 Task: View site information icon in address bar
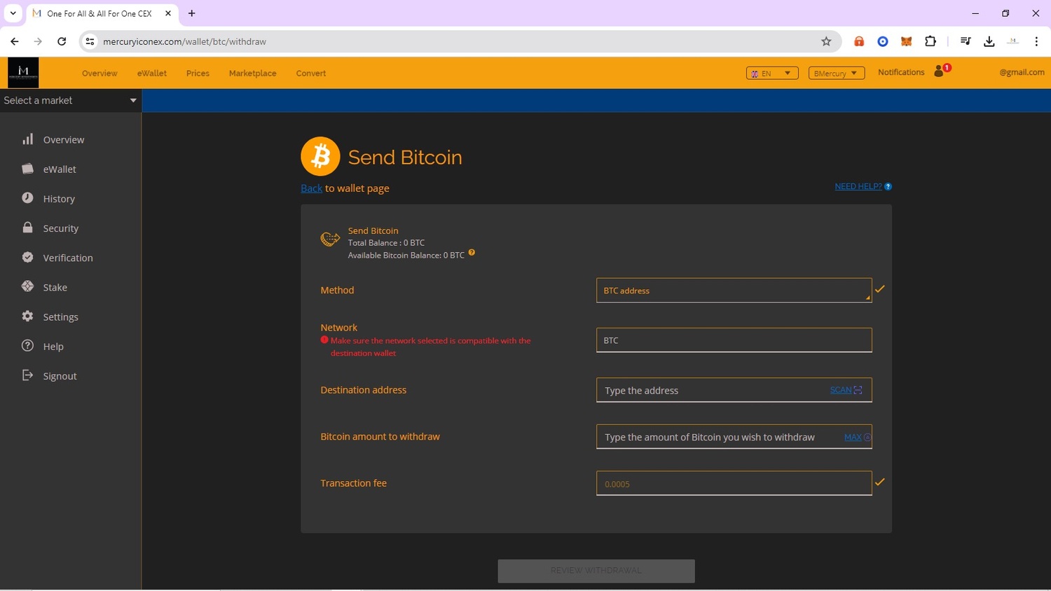(x=90, y=41)
